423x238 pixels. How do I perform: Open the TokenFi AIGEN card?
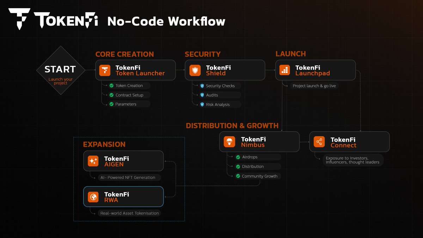[123, 161]
